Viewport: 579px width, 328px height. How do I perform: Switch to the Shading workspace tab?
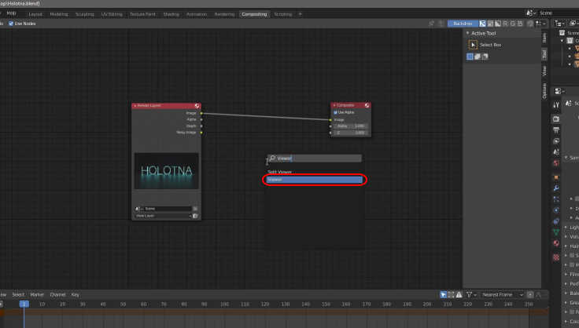click(171, 14)
